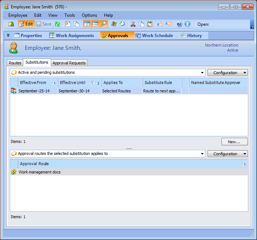
Task: Click the clipboard Paste icon
Action: 150,24
